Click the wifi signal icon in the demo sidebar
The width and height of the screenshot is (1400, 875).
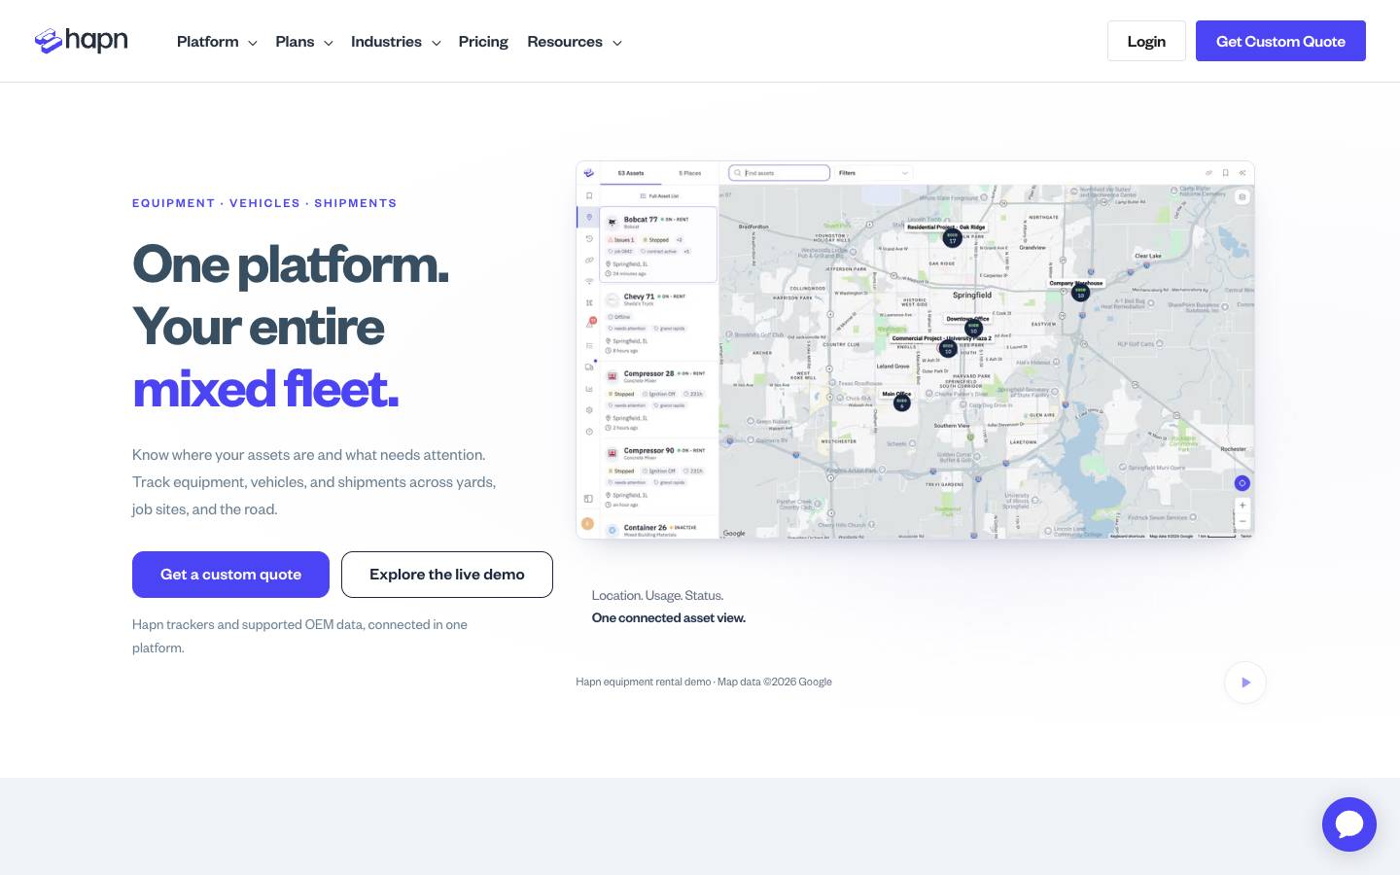pos(589,281)
